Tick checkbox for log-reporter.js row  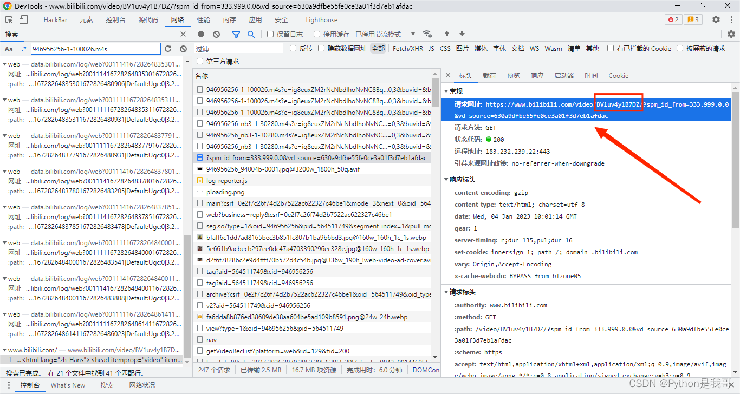tap(200, 181)
